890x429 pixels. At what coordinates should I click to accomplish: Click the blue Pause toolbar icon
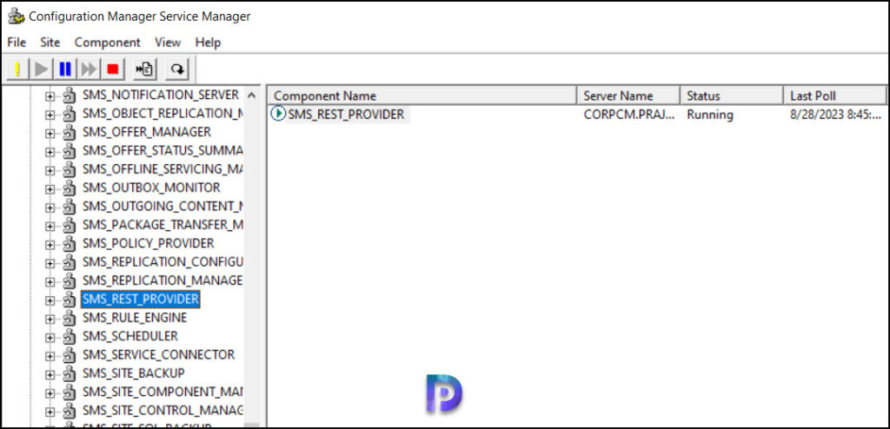(x=65, y=69)
